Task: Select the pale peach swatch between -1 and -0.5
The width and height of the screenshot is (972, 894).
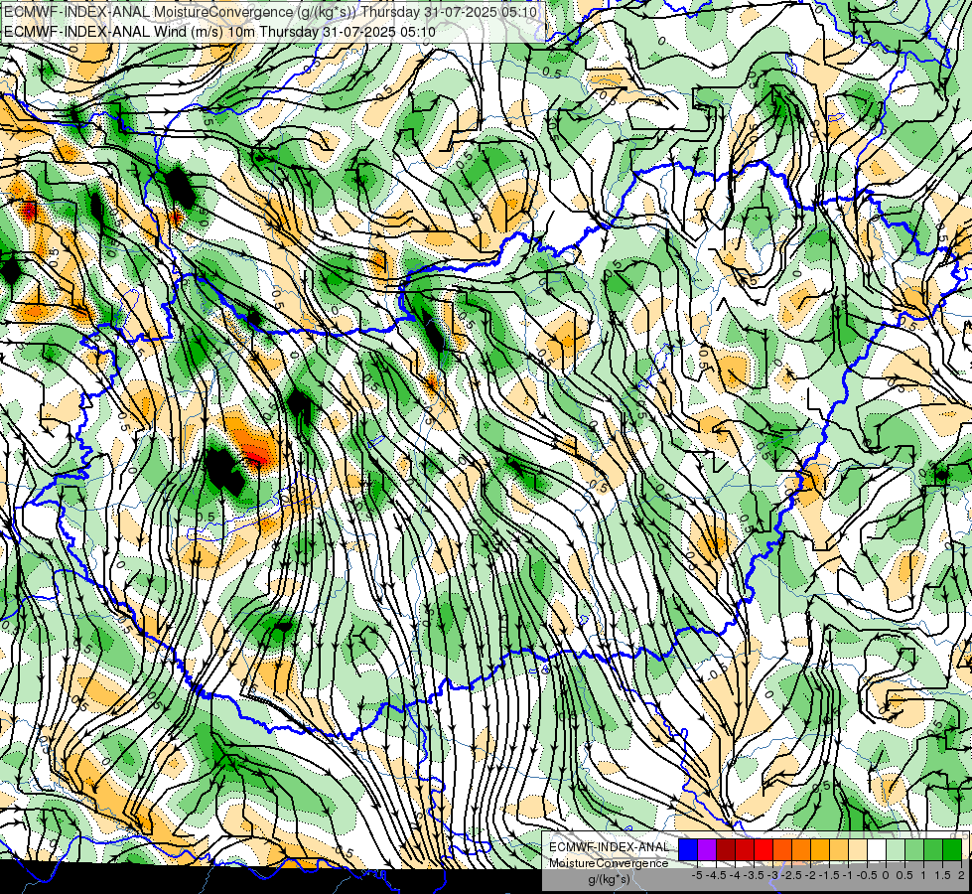Action: 857,849
